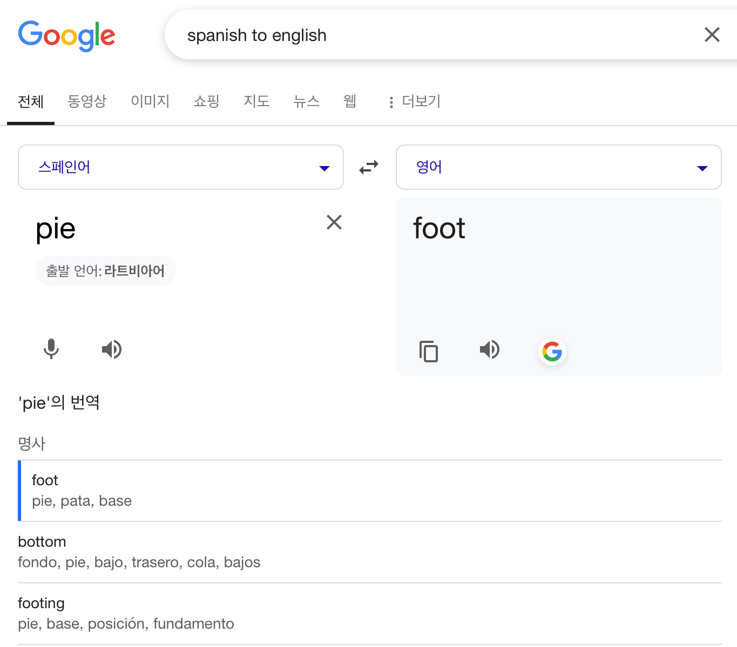Listen to source word 'pie' pronunciation
The image size is (737, 647).
click(112, 349)
